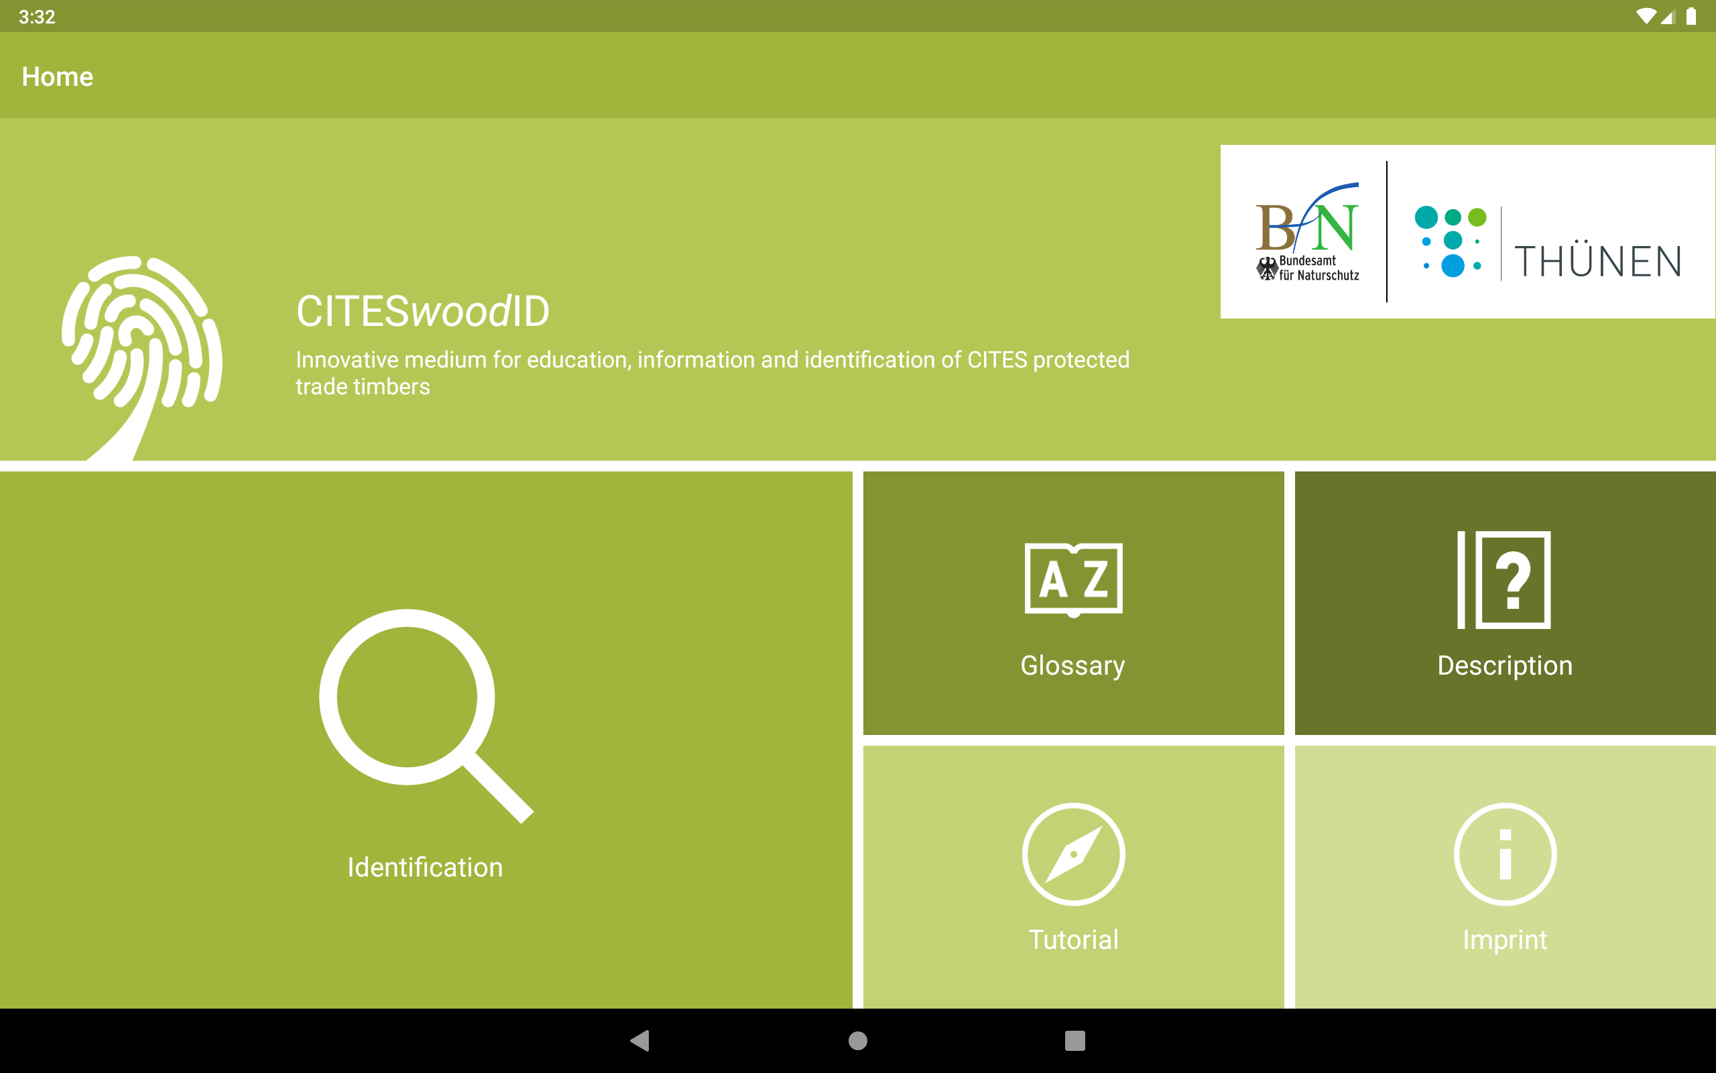Tap the Thünen dotted logo

point(1450,241)
